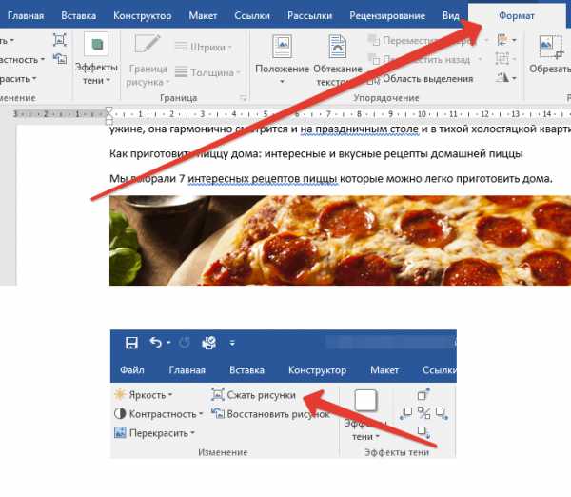Viewport: 571px width, 497px height.
Task: Open the Формат ribbon tab
Action: pos(517,15)
